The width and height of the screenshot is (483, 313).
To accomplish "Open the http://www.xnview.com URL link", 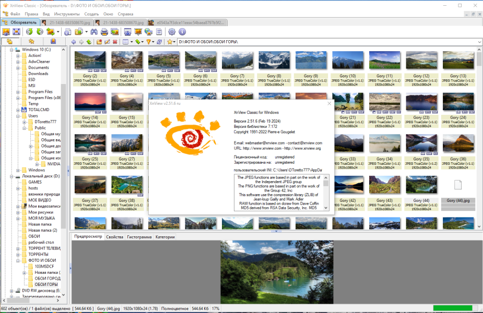I will tap(262, 148).
